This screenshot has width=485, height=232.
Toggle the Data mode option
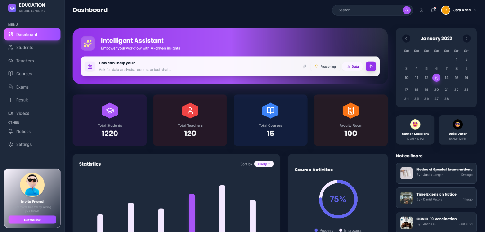pyautogui.click(x=352, y=66)
